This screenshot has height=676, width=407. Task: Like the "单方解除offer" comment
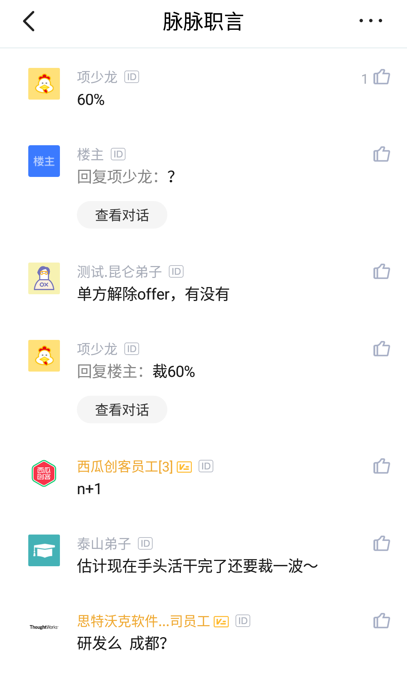pyautogui.click(x=381, y=272)
